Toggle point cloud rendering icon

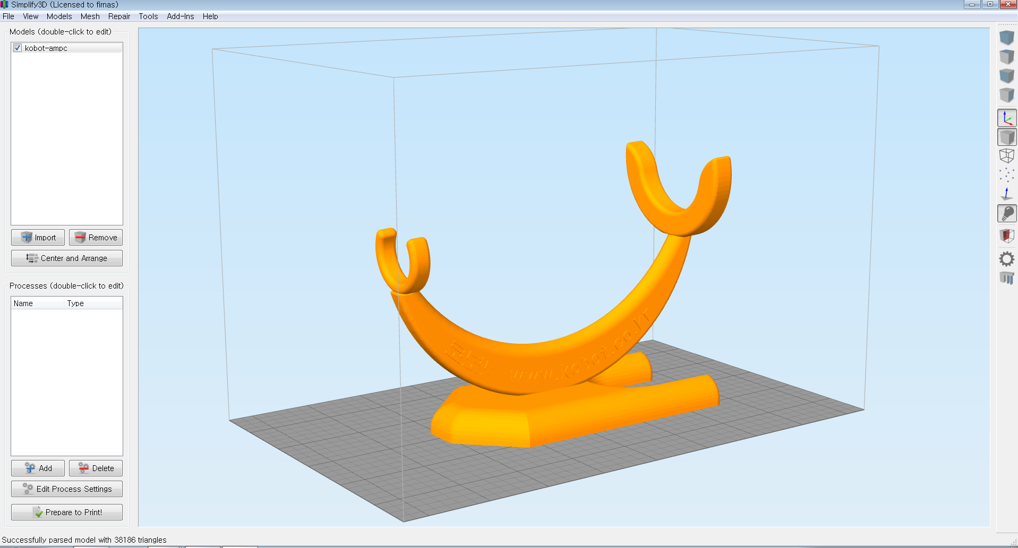click(1007, 175)
